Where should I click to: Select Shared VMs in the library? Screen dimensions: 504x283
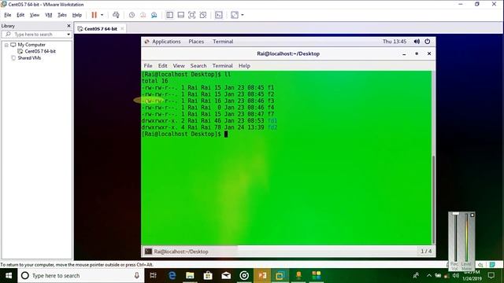tap(29, 58)
